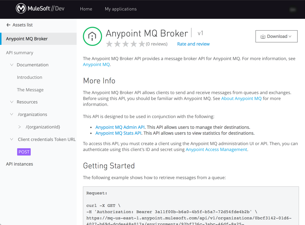The image size is (305, 225).
Task: Go to My applications in top navigation
Action: click(x=121, y=9)
